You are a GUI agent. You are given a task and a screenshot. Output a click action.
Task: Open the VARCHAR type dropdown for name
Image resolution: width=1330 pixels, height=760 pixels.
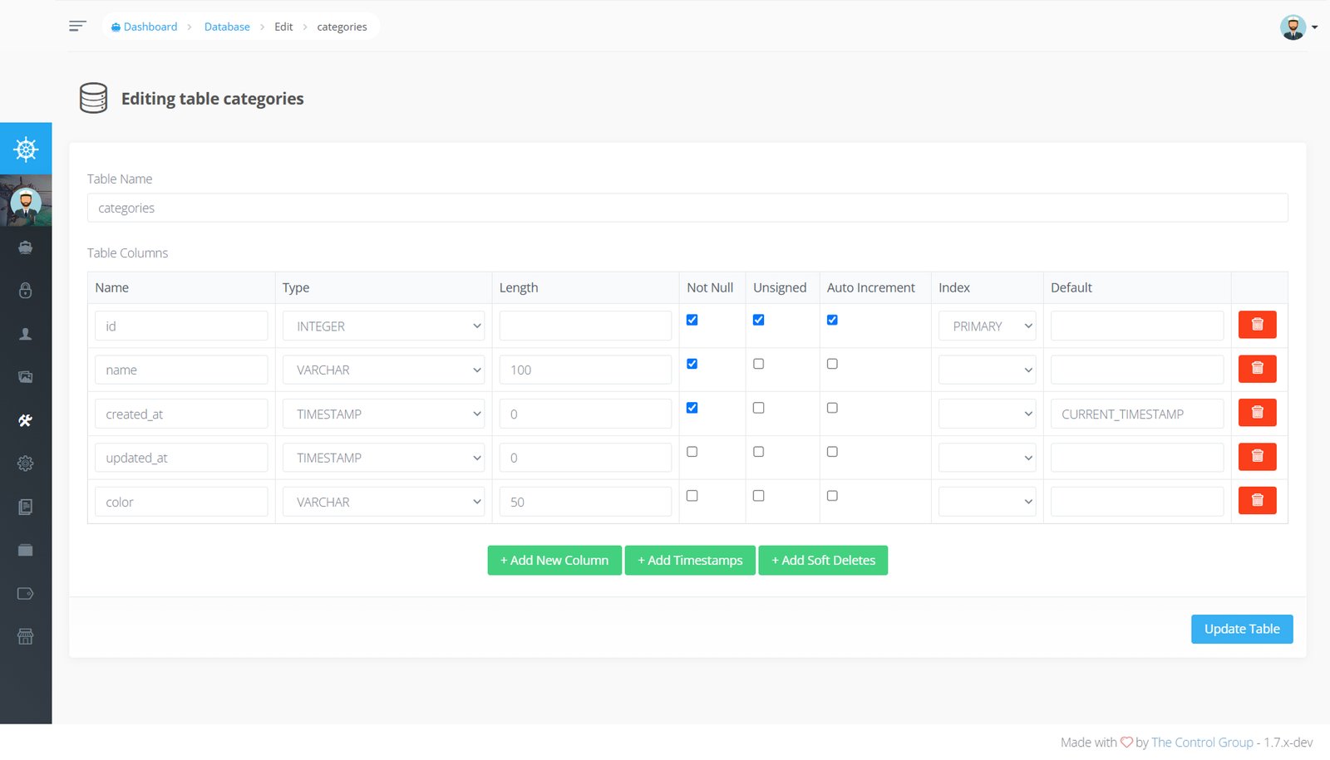tap(383, 370)
